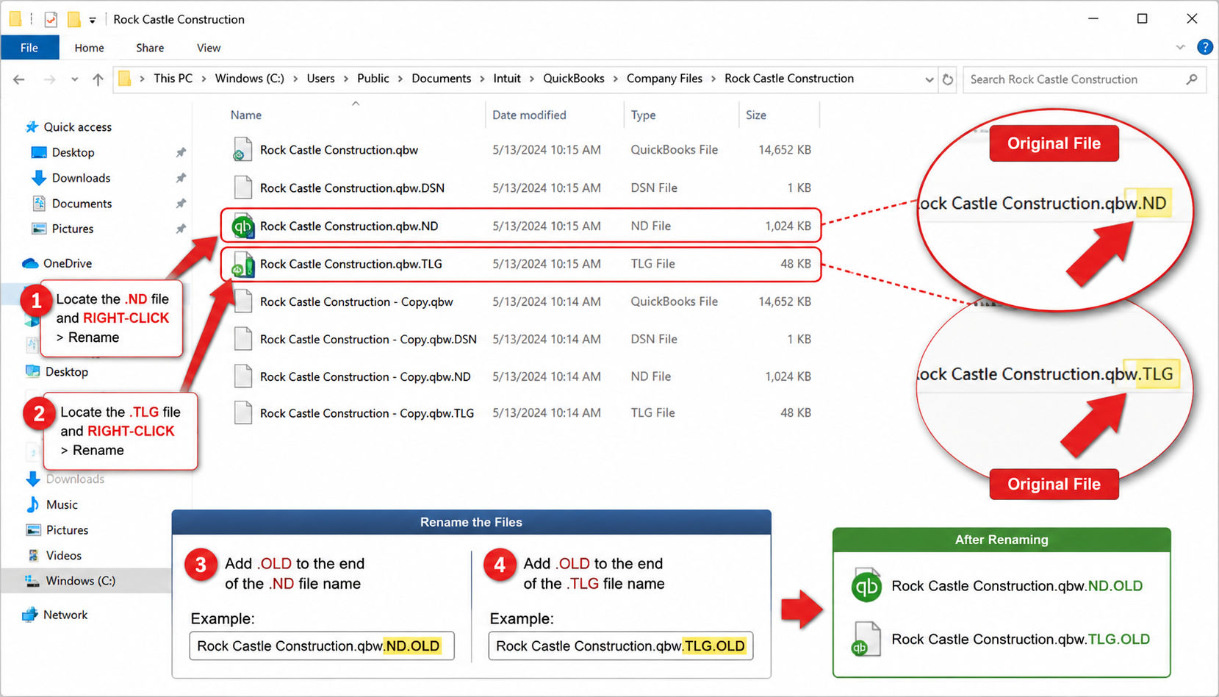The image size is (1219, 697).
Task: Expand the address bar history dropdown
Action: point(929,79)
